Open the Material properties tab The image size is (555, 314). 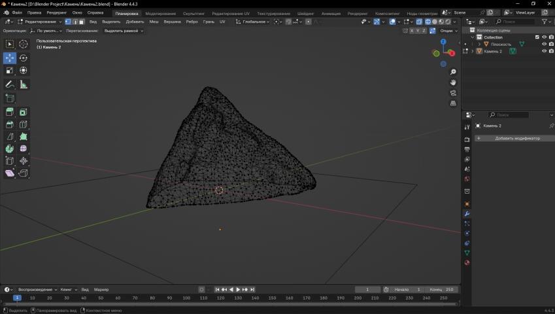pos(467,263)
